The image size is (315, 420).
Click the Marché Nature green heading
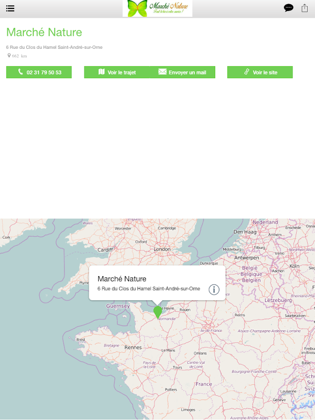(44, 32)
